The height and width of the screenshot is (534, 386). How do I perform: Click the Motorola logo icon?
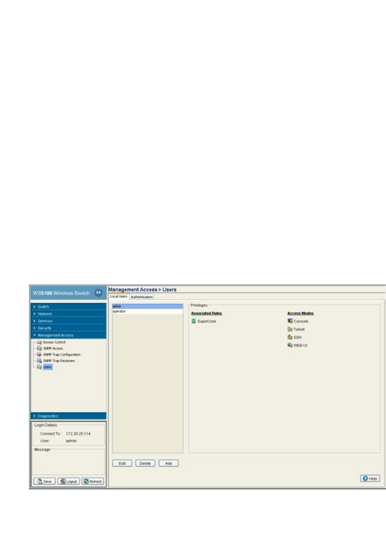pyautogui.click(x=99, y=293)
